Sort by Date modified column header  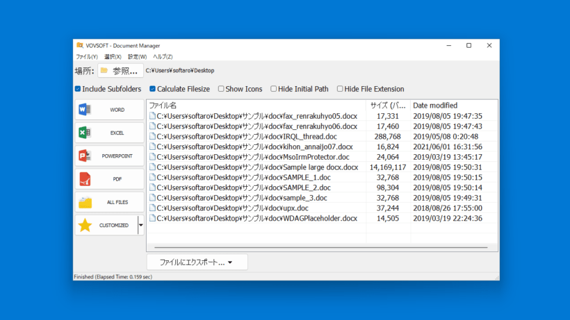[x=454, y=106]
